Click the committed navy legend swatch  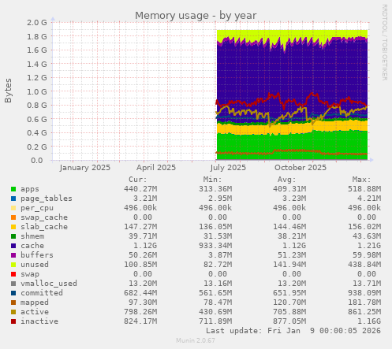point(13,293)
